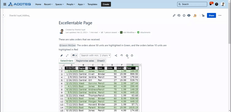The width and height of the screenshot is (231, 112).
Task: Click the Attachments icon in byline
Action: pyautogui.click(x=138, y=32)
